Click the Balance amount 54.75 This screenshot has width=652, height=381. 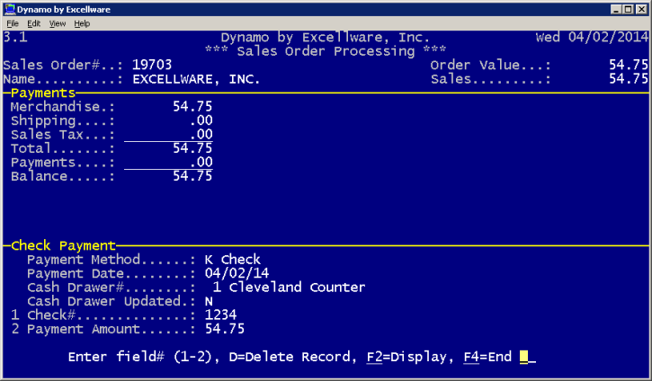192,176
